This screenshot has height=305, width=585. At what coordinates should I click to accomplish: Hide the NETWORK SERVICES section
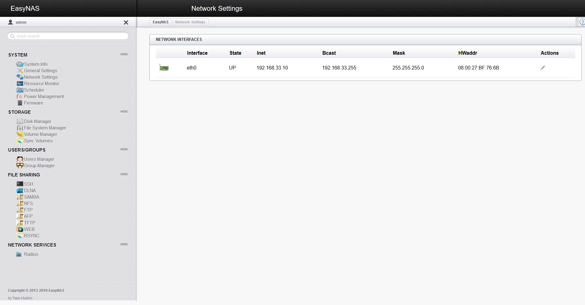(124, 244)
